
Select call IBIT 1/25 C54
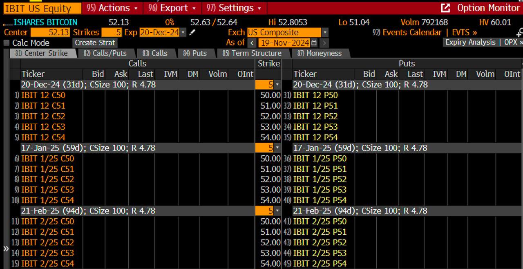click(x=48, y=200)
